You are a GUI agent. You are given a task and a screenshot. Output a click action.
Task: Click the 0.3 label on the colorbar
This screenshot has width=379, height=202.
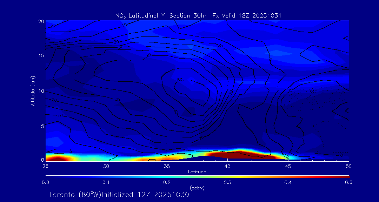point(227,182)
